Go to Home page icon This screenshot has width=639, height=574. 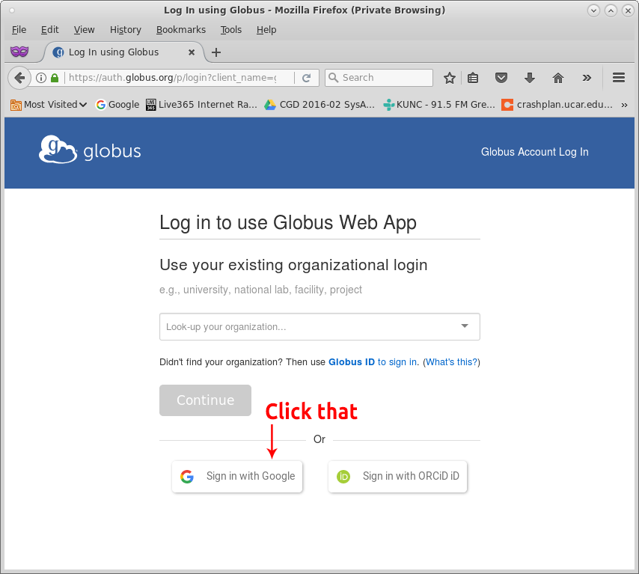[x=557, y=78]
